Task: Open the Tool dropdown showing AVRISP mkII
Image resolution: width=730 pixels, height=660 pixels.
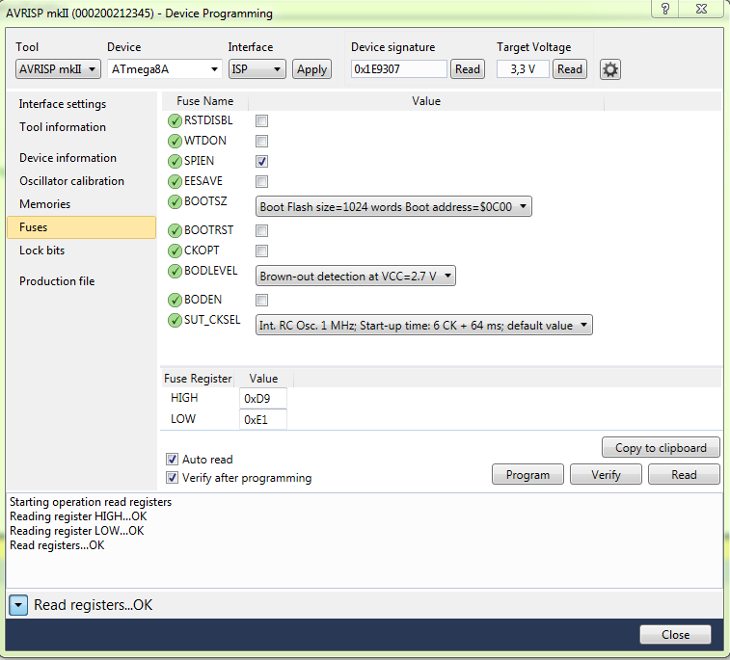Action: (x=58, y=69)
